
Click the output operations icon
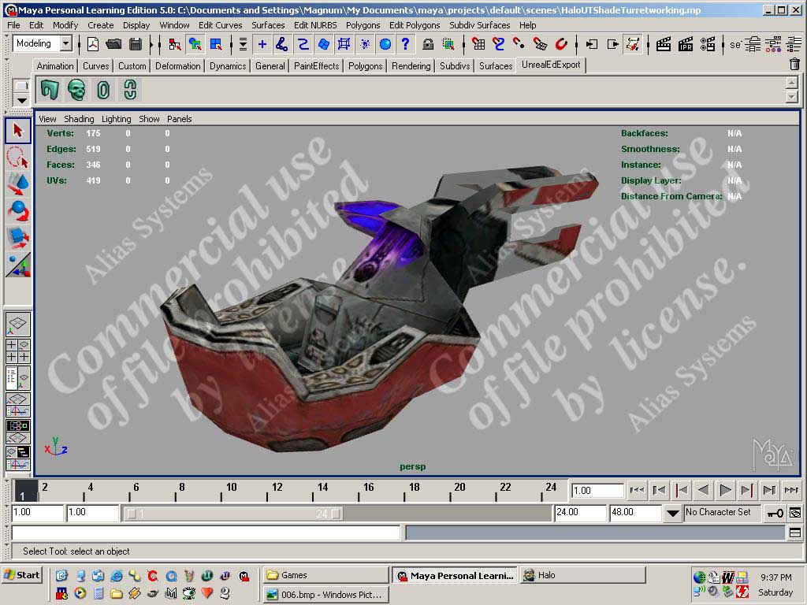click(x=612, y=44)
